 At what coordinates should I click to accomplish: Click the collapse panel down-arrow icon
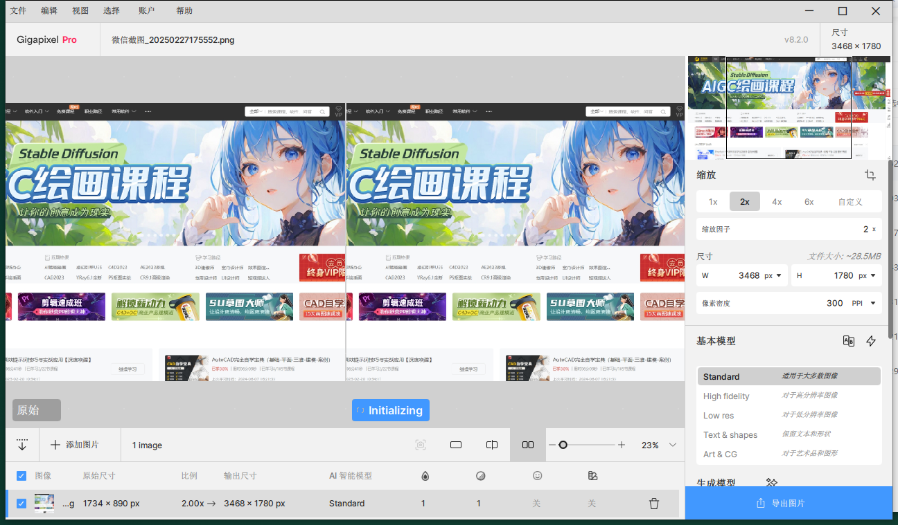22,445
